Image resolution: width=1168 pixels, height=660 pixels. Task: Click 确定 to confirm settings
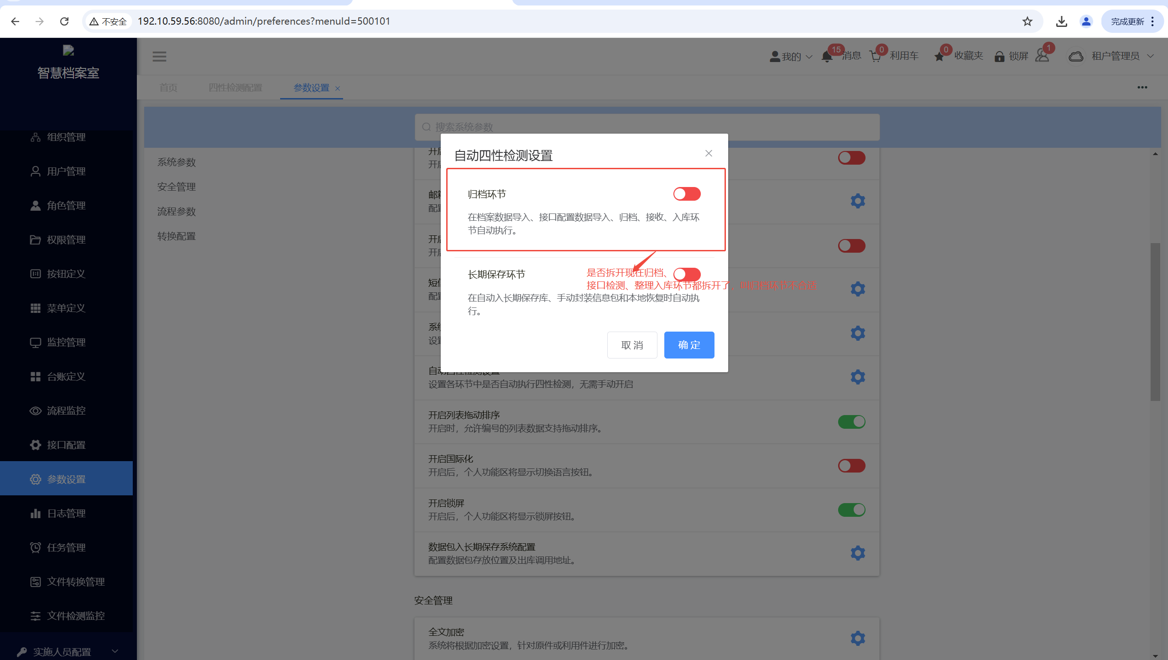[689, 345]
